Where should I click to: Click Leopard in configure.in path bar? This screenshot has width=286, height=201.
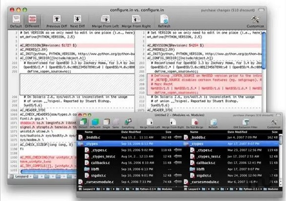coord(22,176)
